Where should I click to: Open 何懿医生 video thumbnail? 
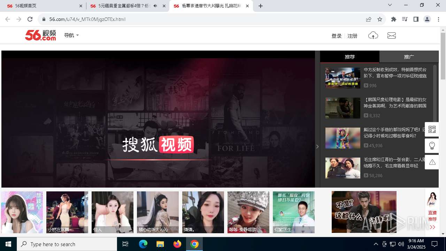[x=294, y=212]
